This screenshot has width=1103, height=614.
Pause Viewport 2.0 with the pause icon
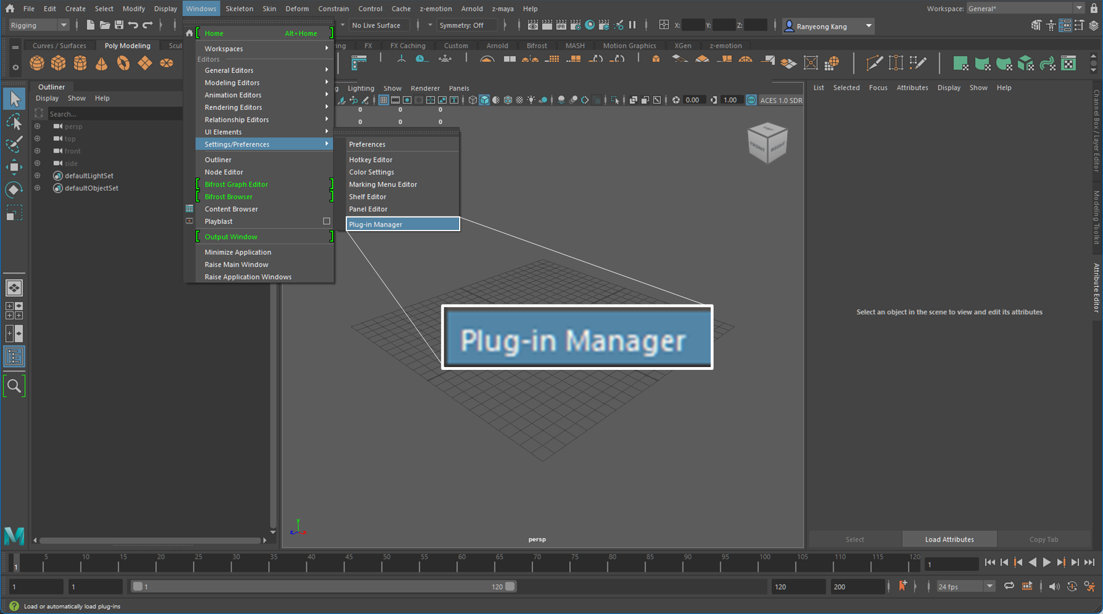(x=633, y=25)
